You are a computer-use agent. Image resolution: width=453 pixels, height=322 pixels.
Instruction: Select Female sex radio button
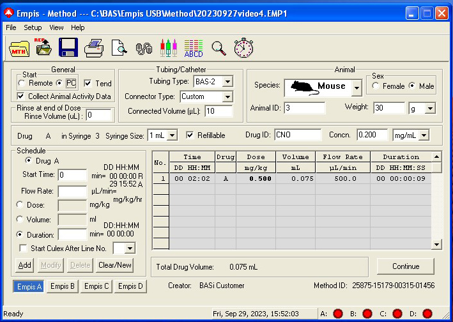pyautogui.click(x=376, y=86)
